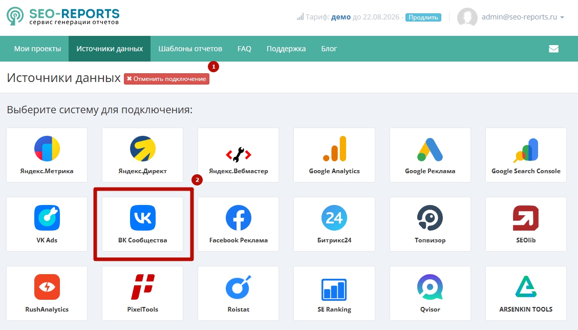Click the ВК Сообщества label text
The width and height of the screenshot is (578, 330).
coord(143,240)
